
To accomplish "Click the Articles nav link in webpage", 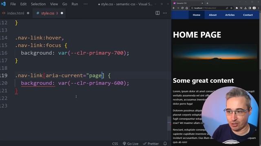I will pos(230,15).
